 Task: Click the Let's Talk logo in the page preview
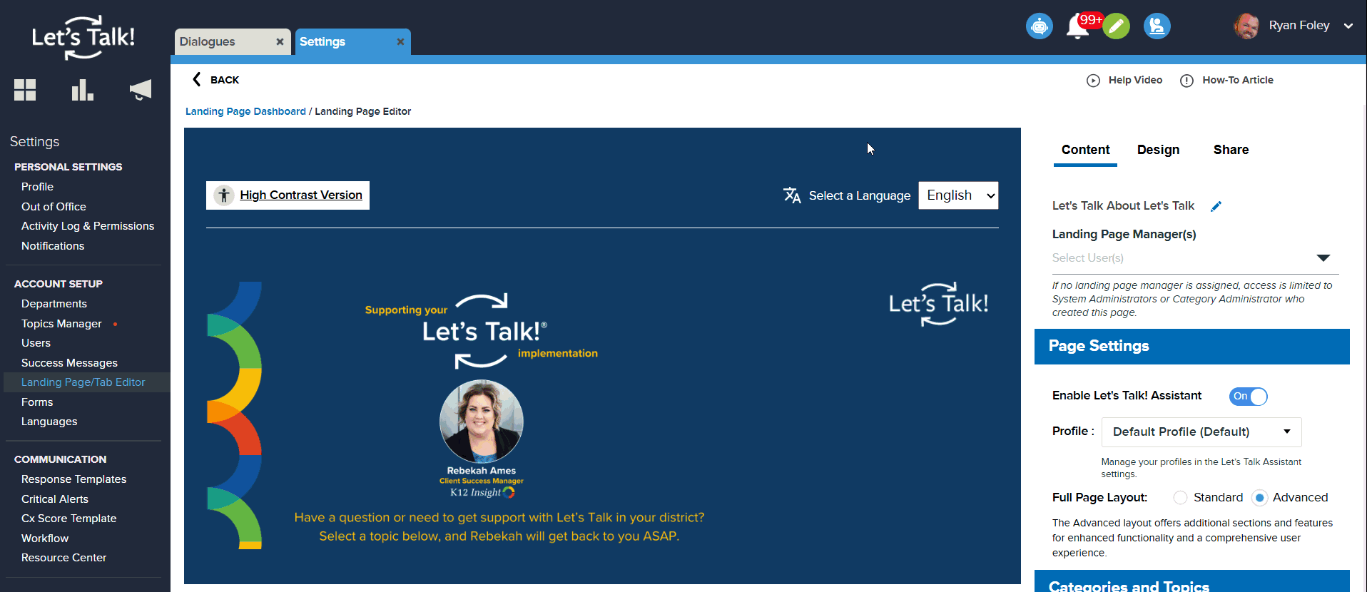point(938,305)
